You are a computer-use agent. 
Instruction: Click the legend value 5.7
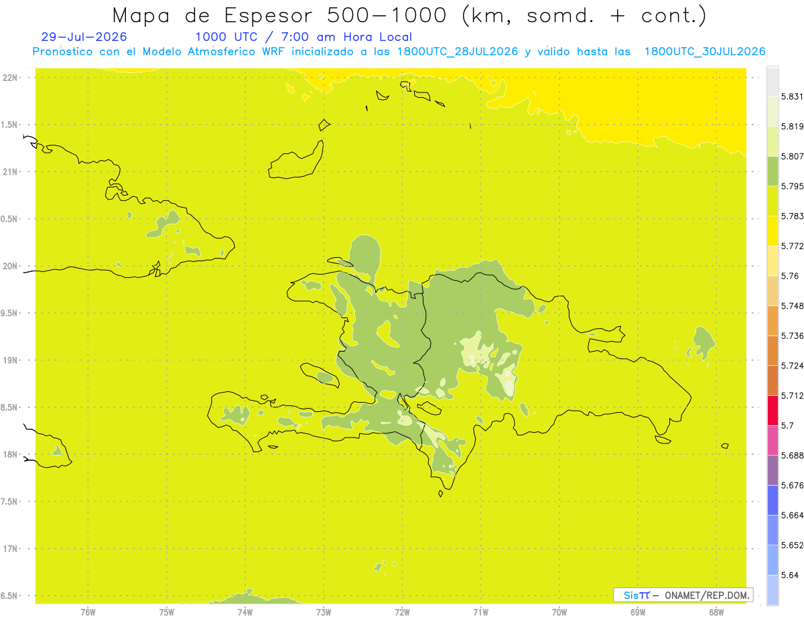787,425
